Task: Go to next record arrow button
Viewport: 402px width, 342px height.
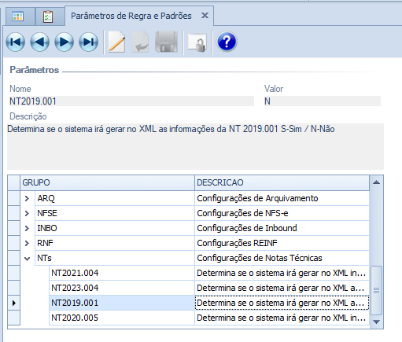Action: 65,42
